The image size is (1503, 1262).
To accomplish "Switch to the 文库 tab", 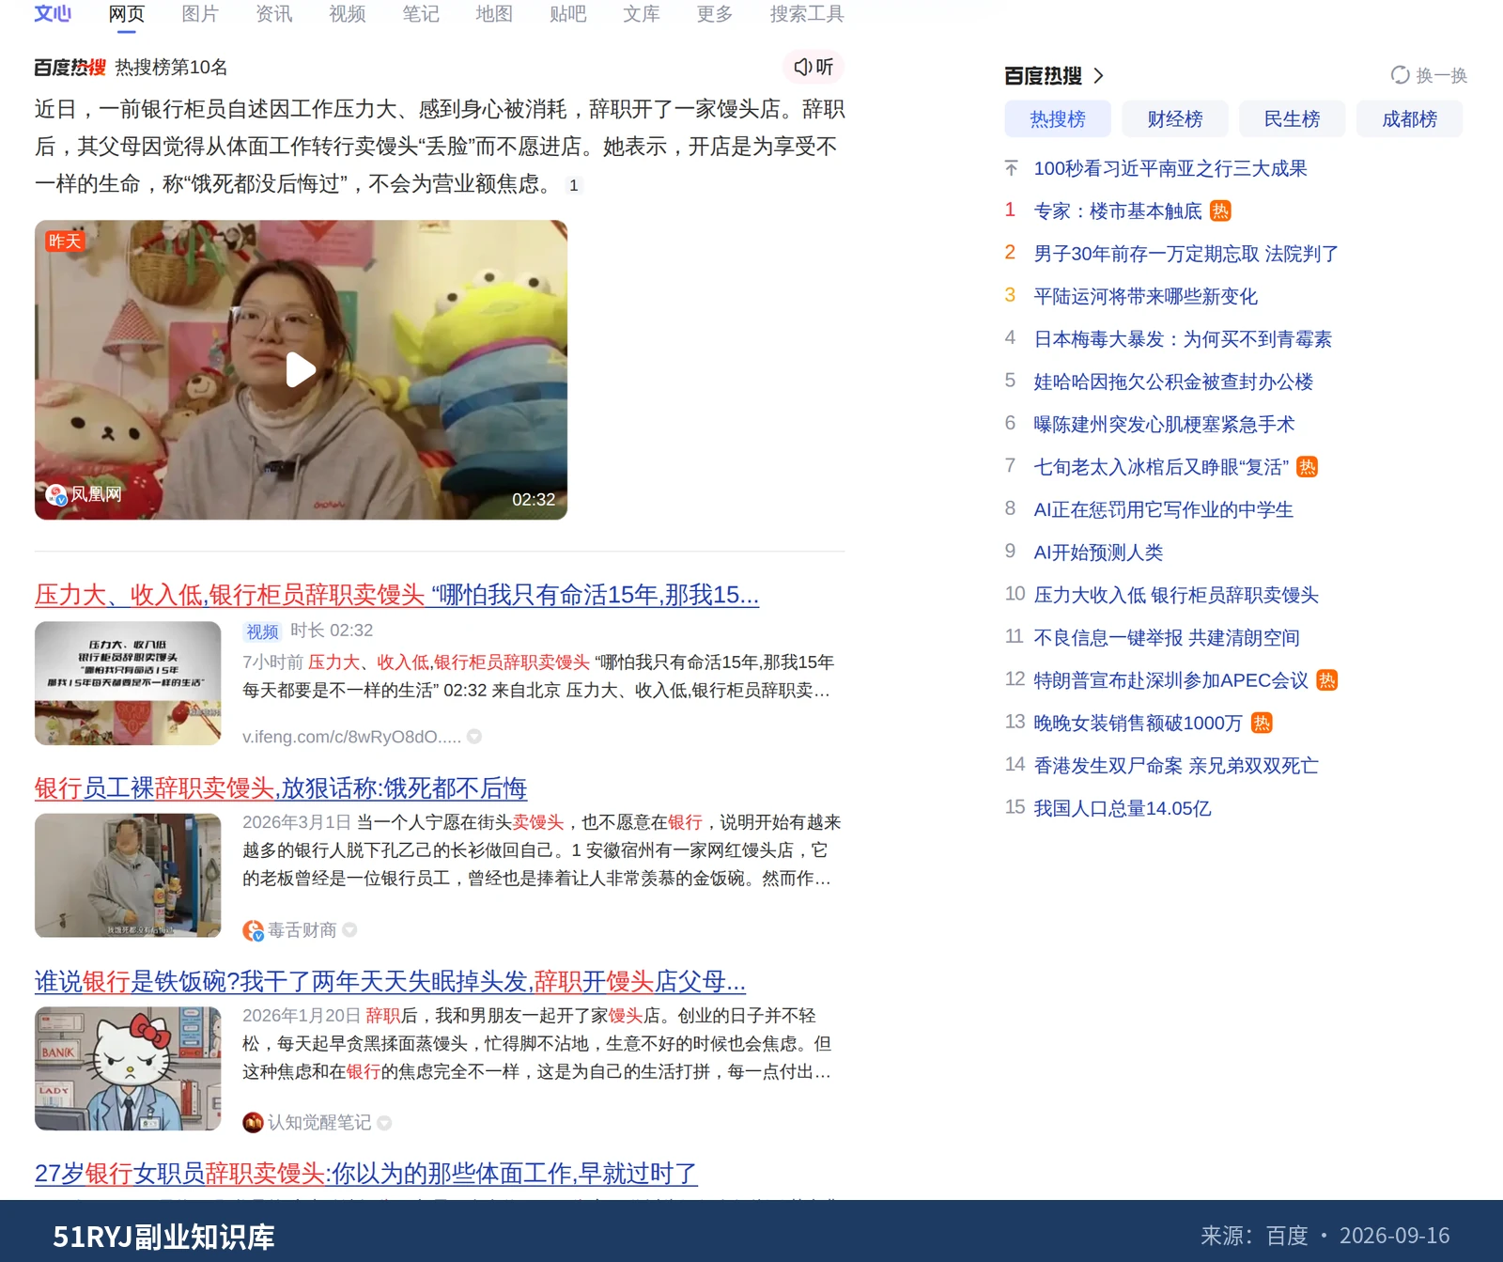I will pos(641,14).
